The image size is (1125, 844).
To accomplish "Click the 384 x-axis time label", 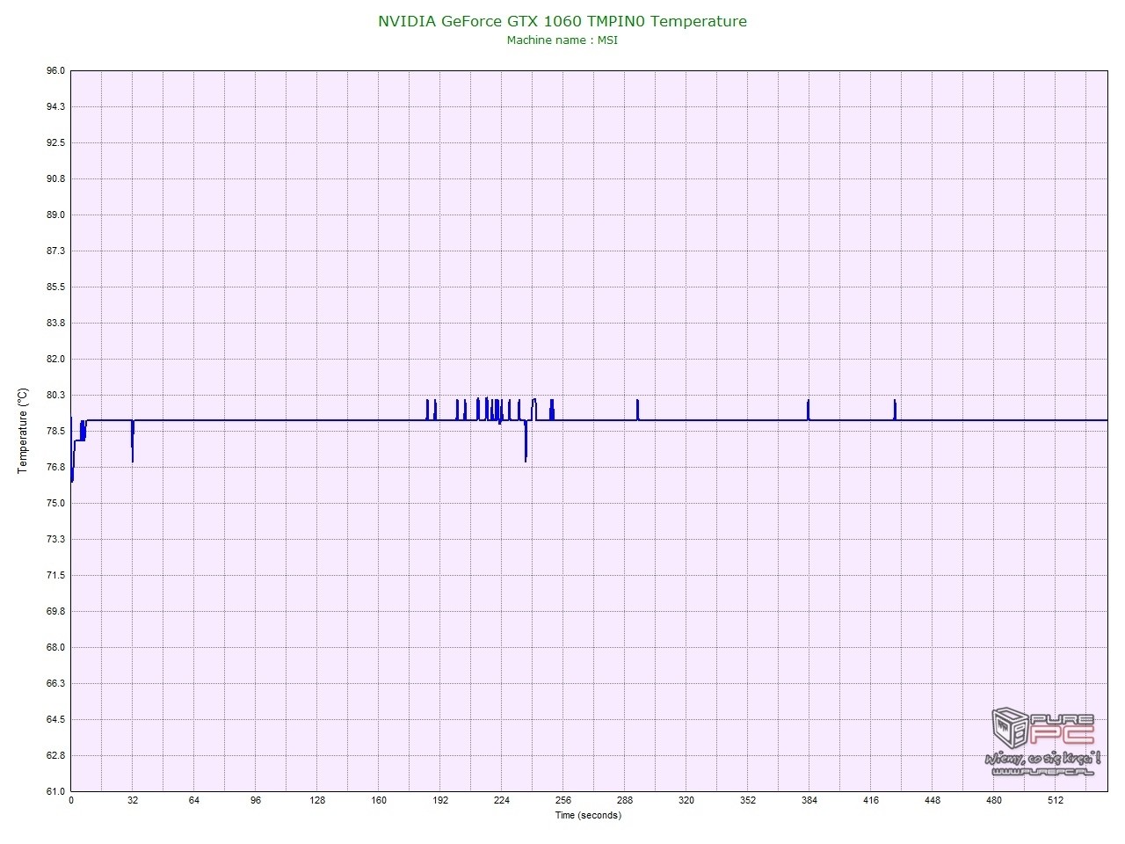I will [809, 800].
